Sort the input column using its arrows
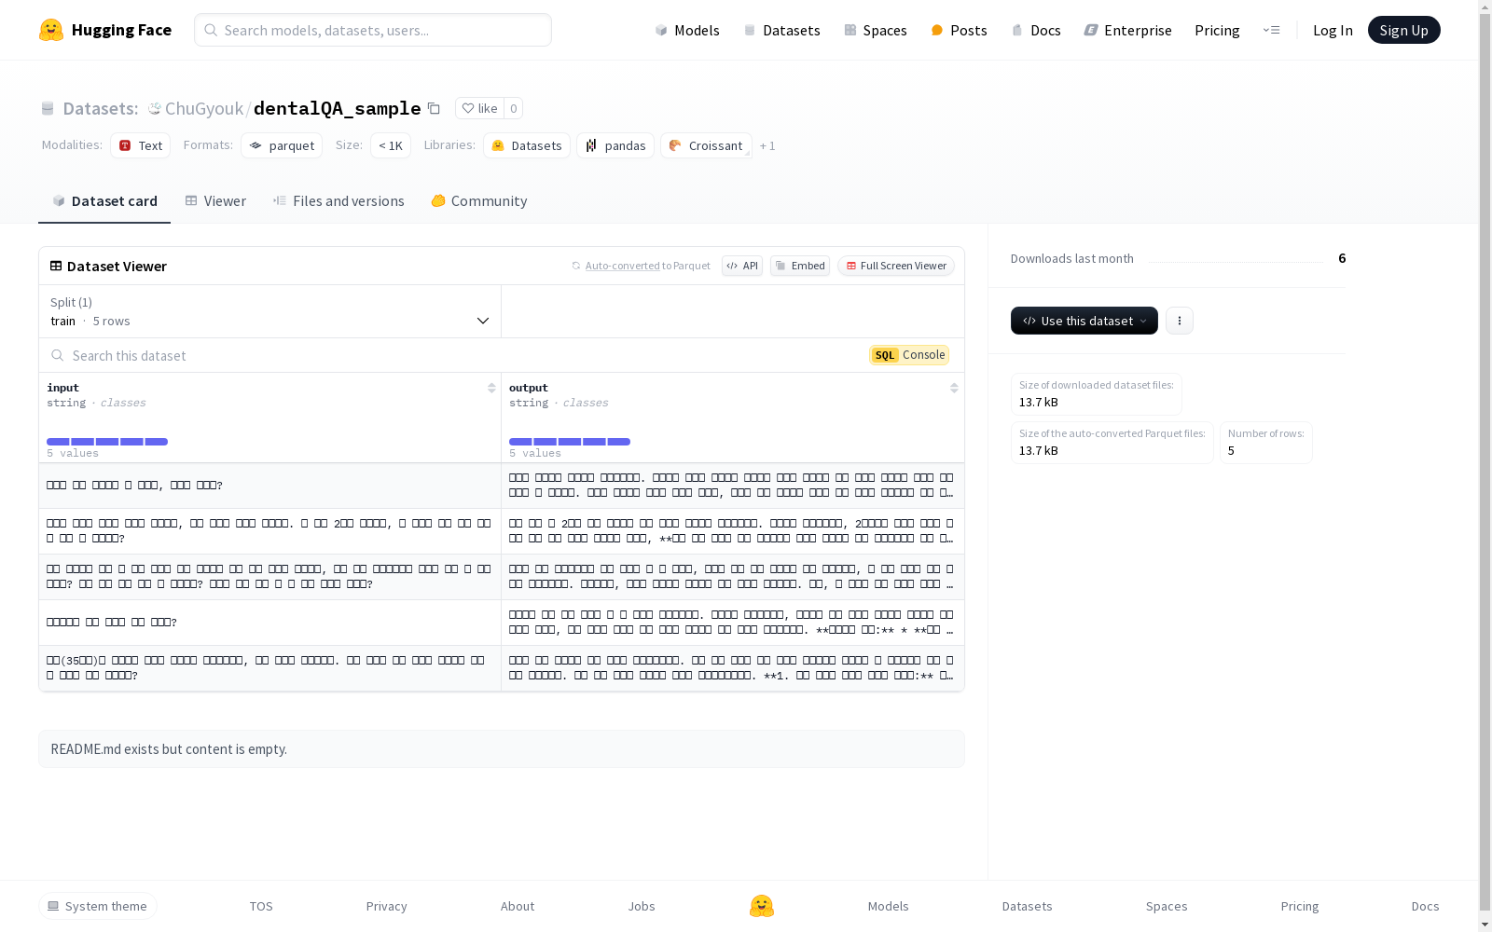1492x932 pixels. [x=491, y=388]
